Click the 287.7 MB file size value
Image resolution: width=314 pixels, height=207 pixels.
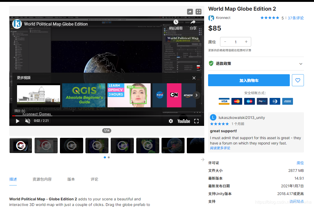coord(296,171)
